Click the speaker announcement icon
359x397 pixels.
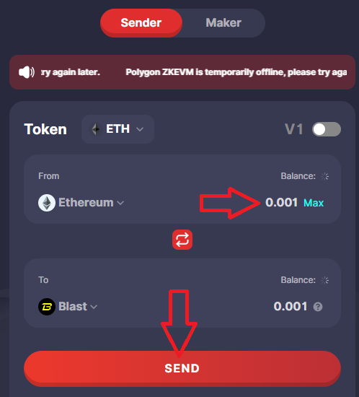(27, 72)
